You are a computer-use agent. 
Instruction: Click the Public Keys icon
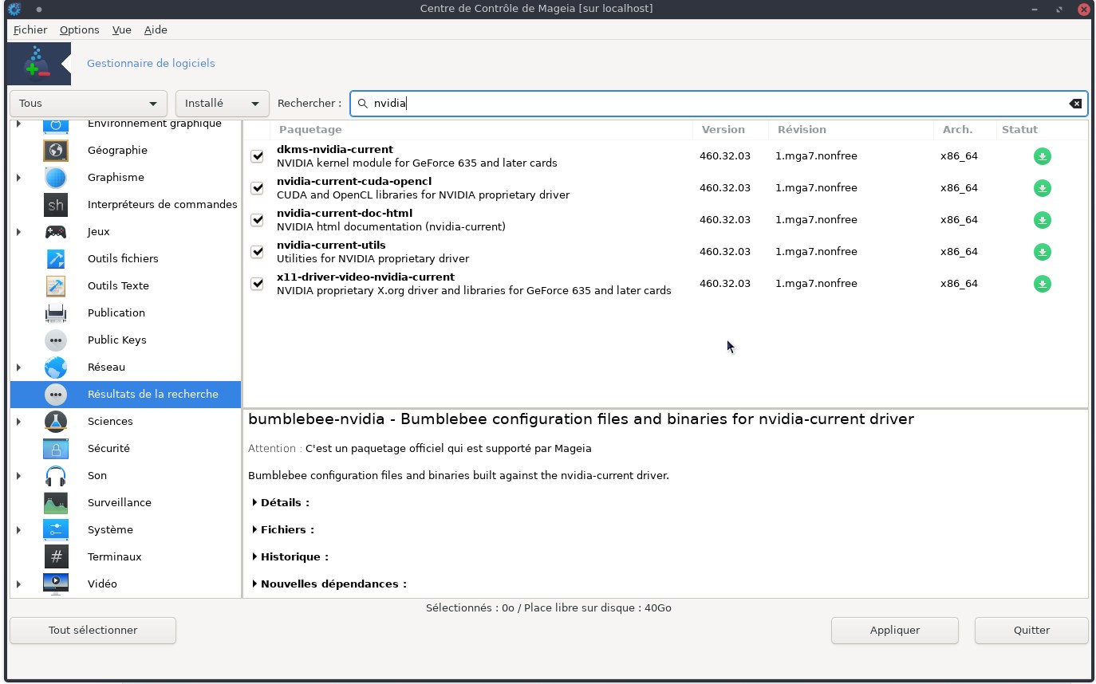point(56,340)
